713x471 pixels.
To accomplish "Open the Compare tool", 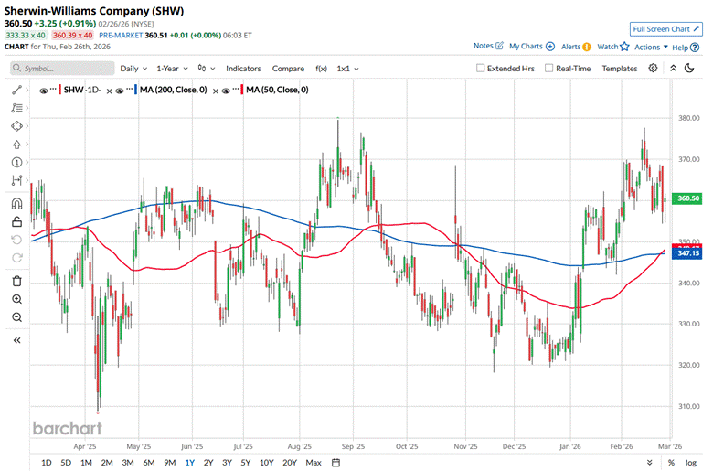I will click(x=288, y=69).
